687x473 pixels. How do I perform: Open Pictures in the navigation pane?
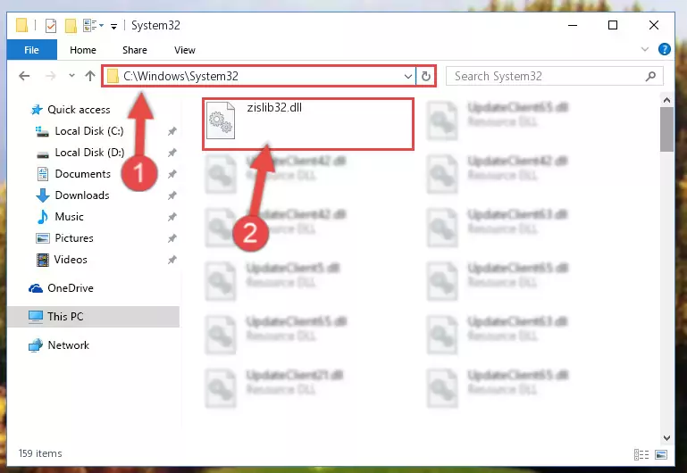coord(74,238)
